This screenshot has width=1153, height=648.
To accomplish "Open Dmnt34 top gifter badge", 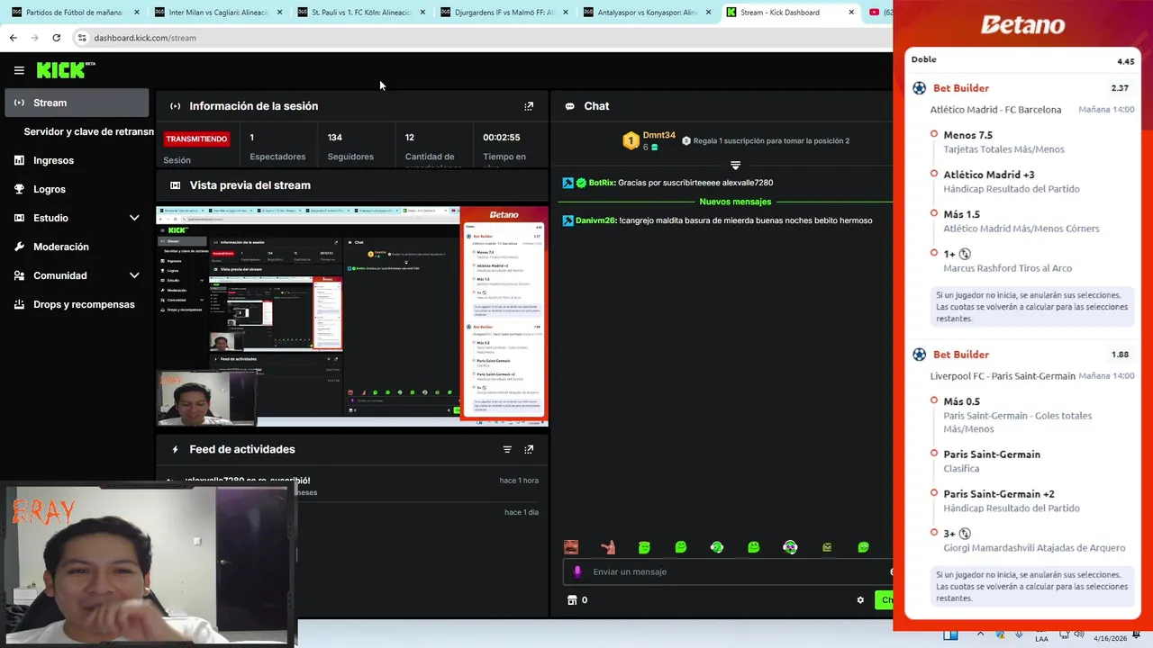I will (631, 140).
